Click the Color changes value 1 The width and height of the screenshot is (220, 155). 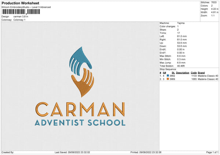(178, 26)
